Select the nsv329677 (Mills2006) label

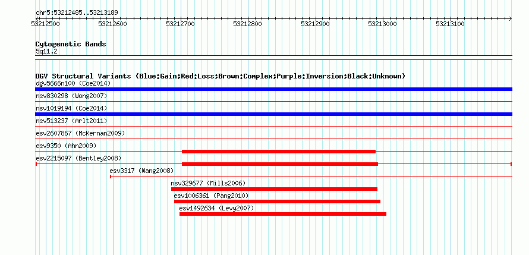coord(208,183)
